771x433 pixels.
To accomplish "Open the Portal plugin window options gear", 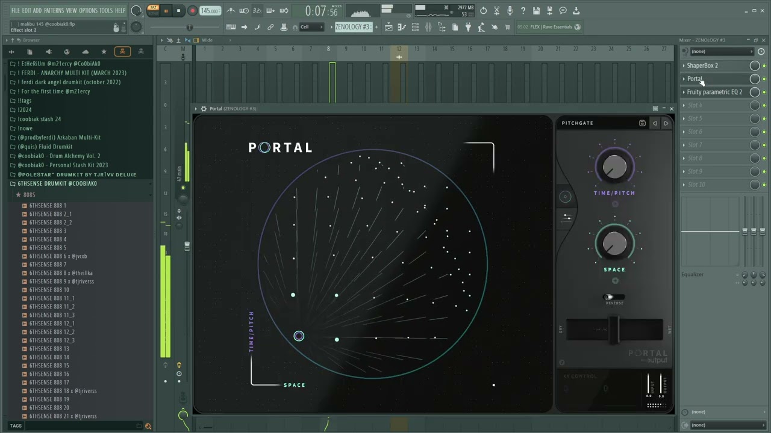I will [x=204, y=109].
